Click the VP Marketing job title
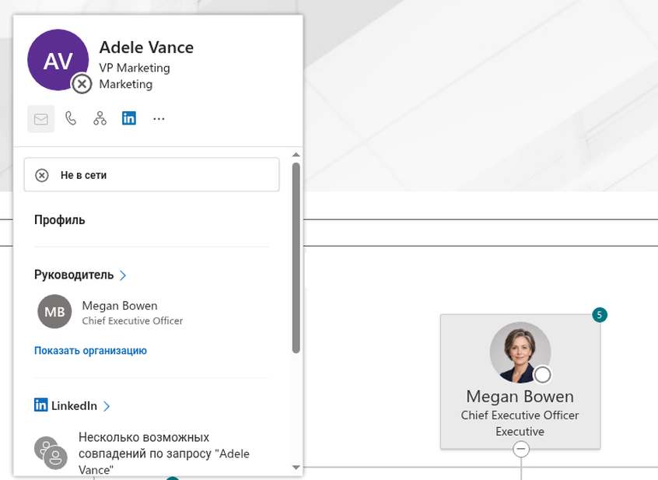This screenshot has height=480, width=658. pos(135,68)
